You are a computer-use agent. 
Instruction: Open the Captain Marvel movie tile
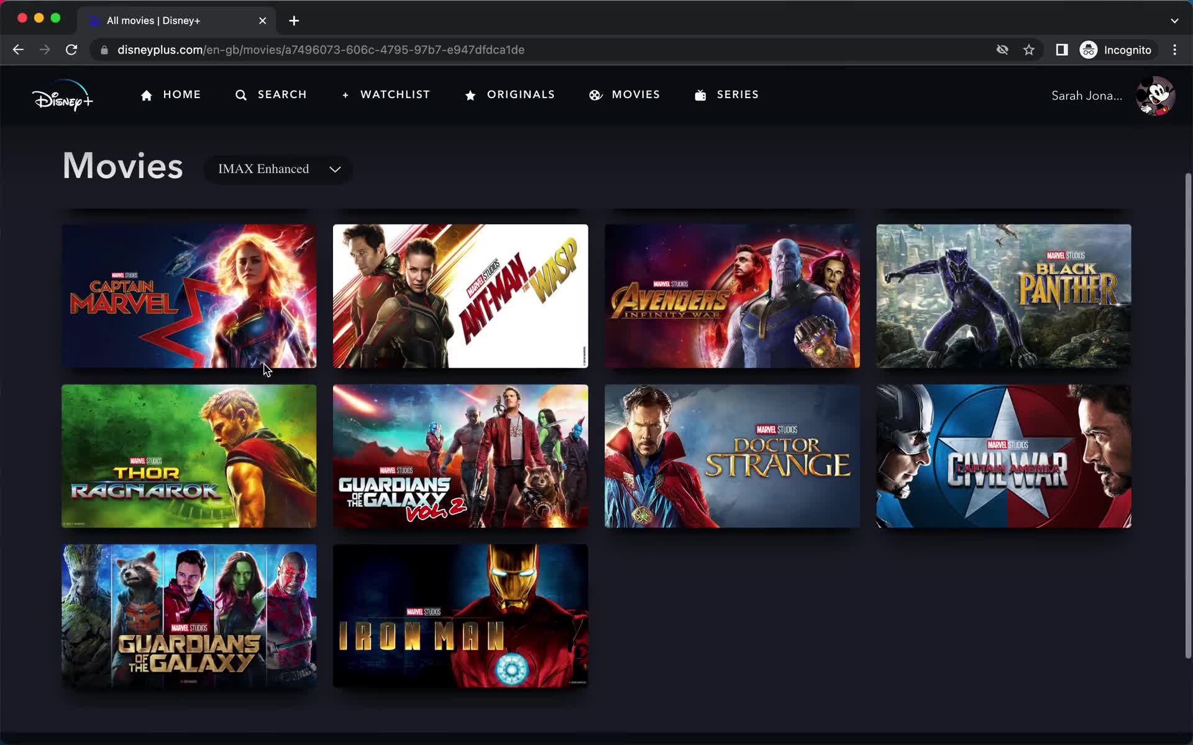tap(189, 296)
